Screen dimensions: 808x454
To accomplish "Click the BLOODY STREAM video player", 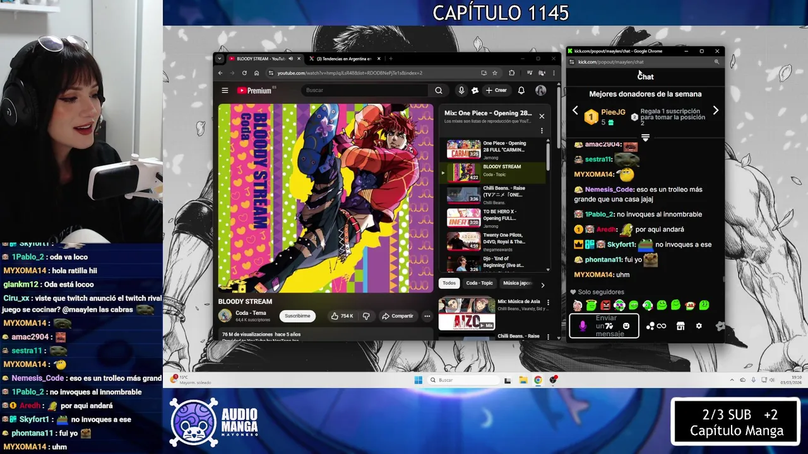I will pos(326,198).
